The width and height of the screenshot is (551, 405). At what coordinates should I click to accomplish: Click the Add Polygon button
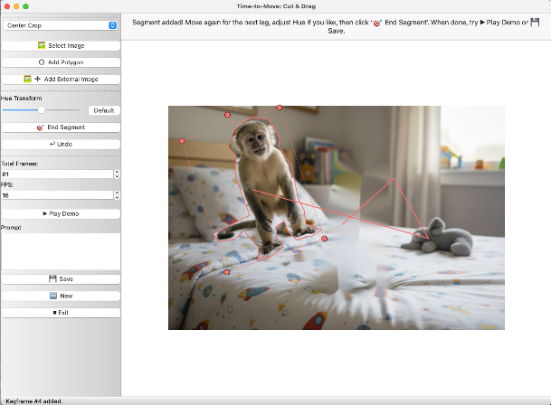(x=61, y=62)
